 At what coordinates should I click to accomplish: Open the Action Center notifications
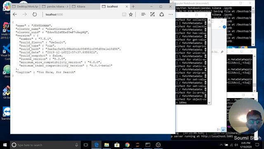click(257, 145)
